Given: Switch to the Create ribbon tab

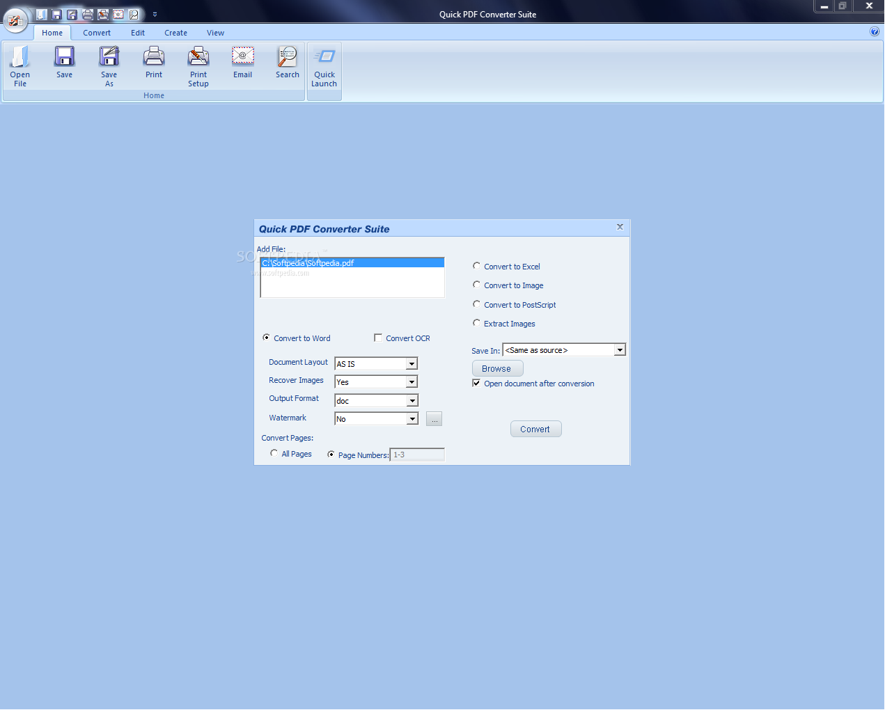Looking at the screenshot, I should coord(175,33).
